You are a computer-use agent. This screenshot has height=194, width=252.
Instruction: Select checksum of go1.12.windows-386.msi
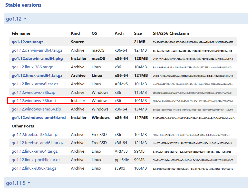click(x=193, y=101)
